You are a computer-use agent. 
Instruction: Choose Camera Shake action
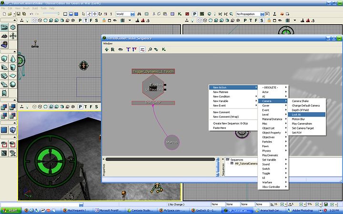click(307, 101)
